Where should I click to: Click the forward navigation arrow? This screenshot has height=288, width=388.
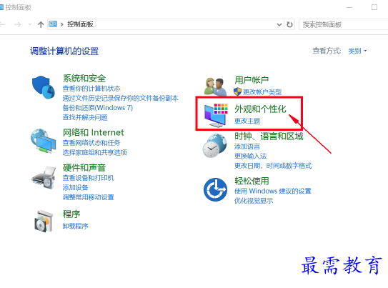(x=18, y=24)
